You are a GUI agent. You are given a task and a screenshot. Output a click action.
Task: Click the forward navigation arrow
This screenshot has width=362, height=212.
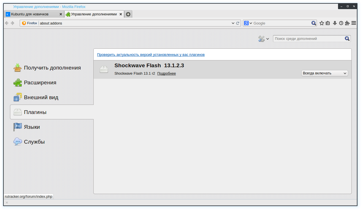(13, 23)
